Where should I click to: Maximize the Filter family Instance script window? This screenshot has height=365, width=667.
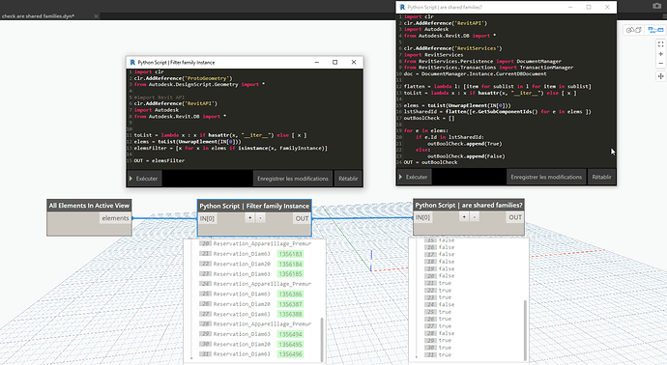tap(334, 62)
